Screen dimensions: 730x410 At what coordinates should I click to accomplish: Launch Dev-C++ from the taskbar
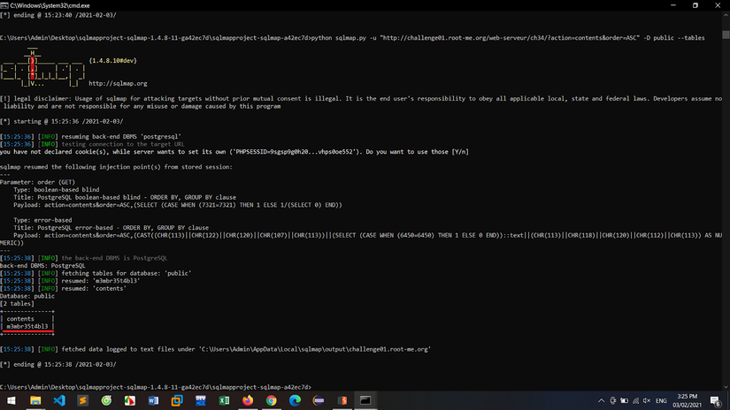pyautogui.click(x=201, y=400)
